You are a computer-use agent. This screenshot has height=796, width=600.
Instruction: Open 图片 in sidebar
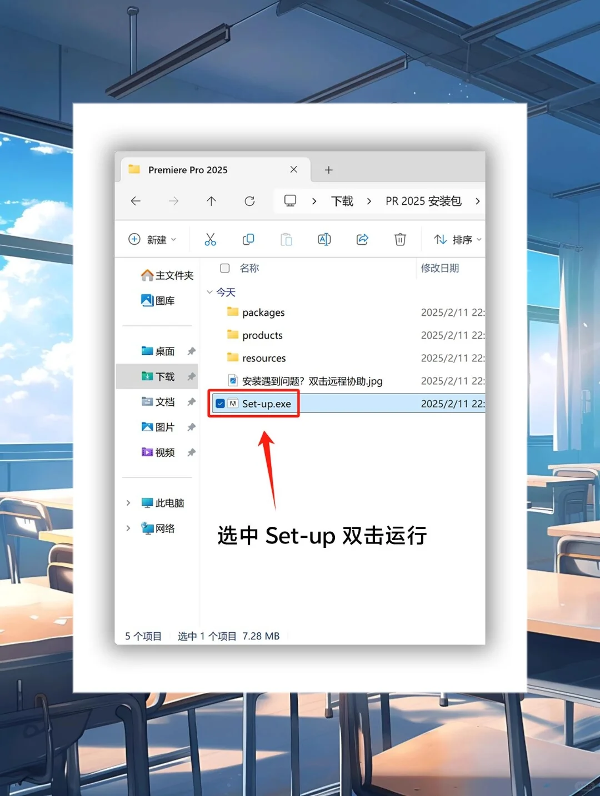point(158,427)
